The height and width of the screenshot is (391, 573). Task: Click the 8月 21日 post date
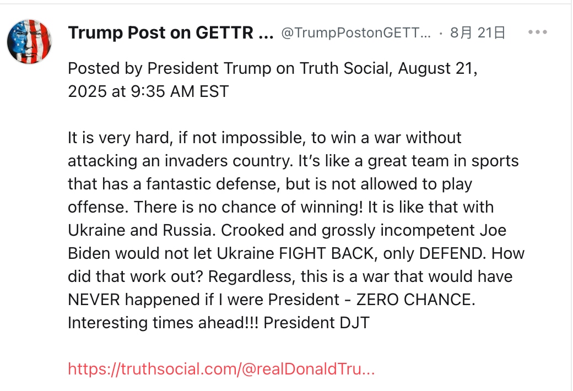[x=477, y=33]
